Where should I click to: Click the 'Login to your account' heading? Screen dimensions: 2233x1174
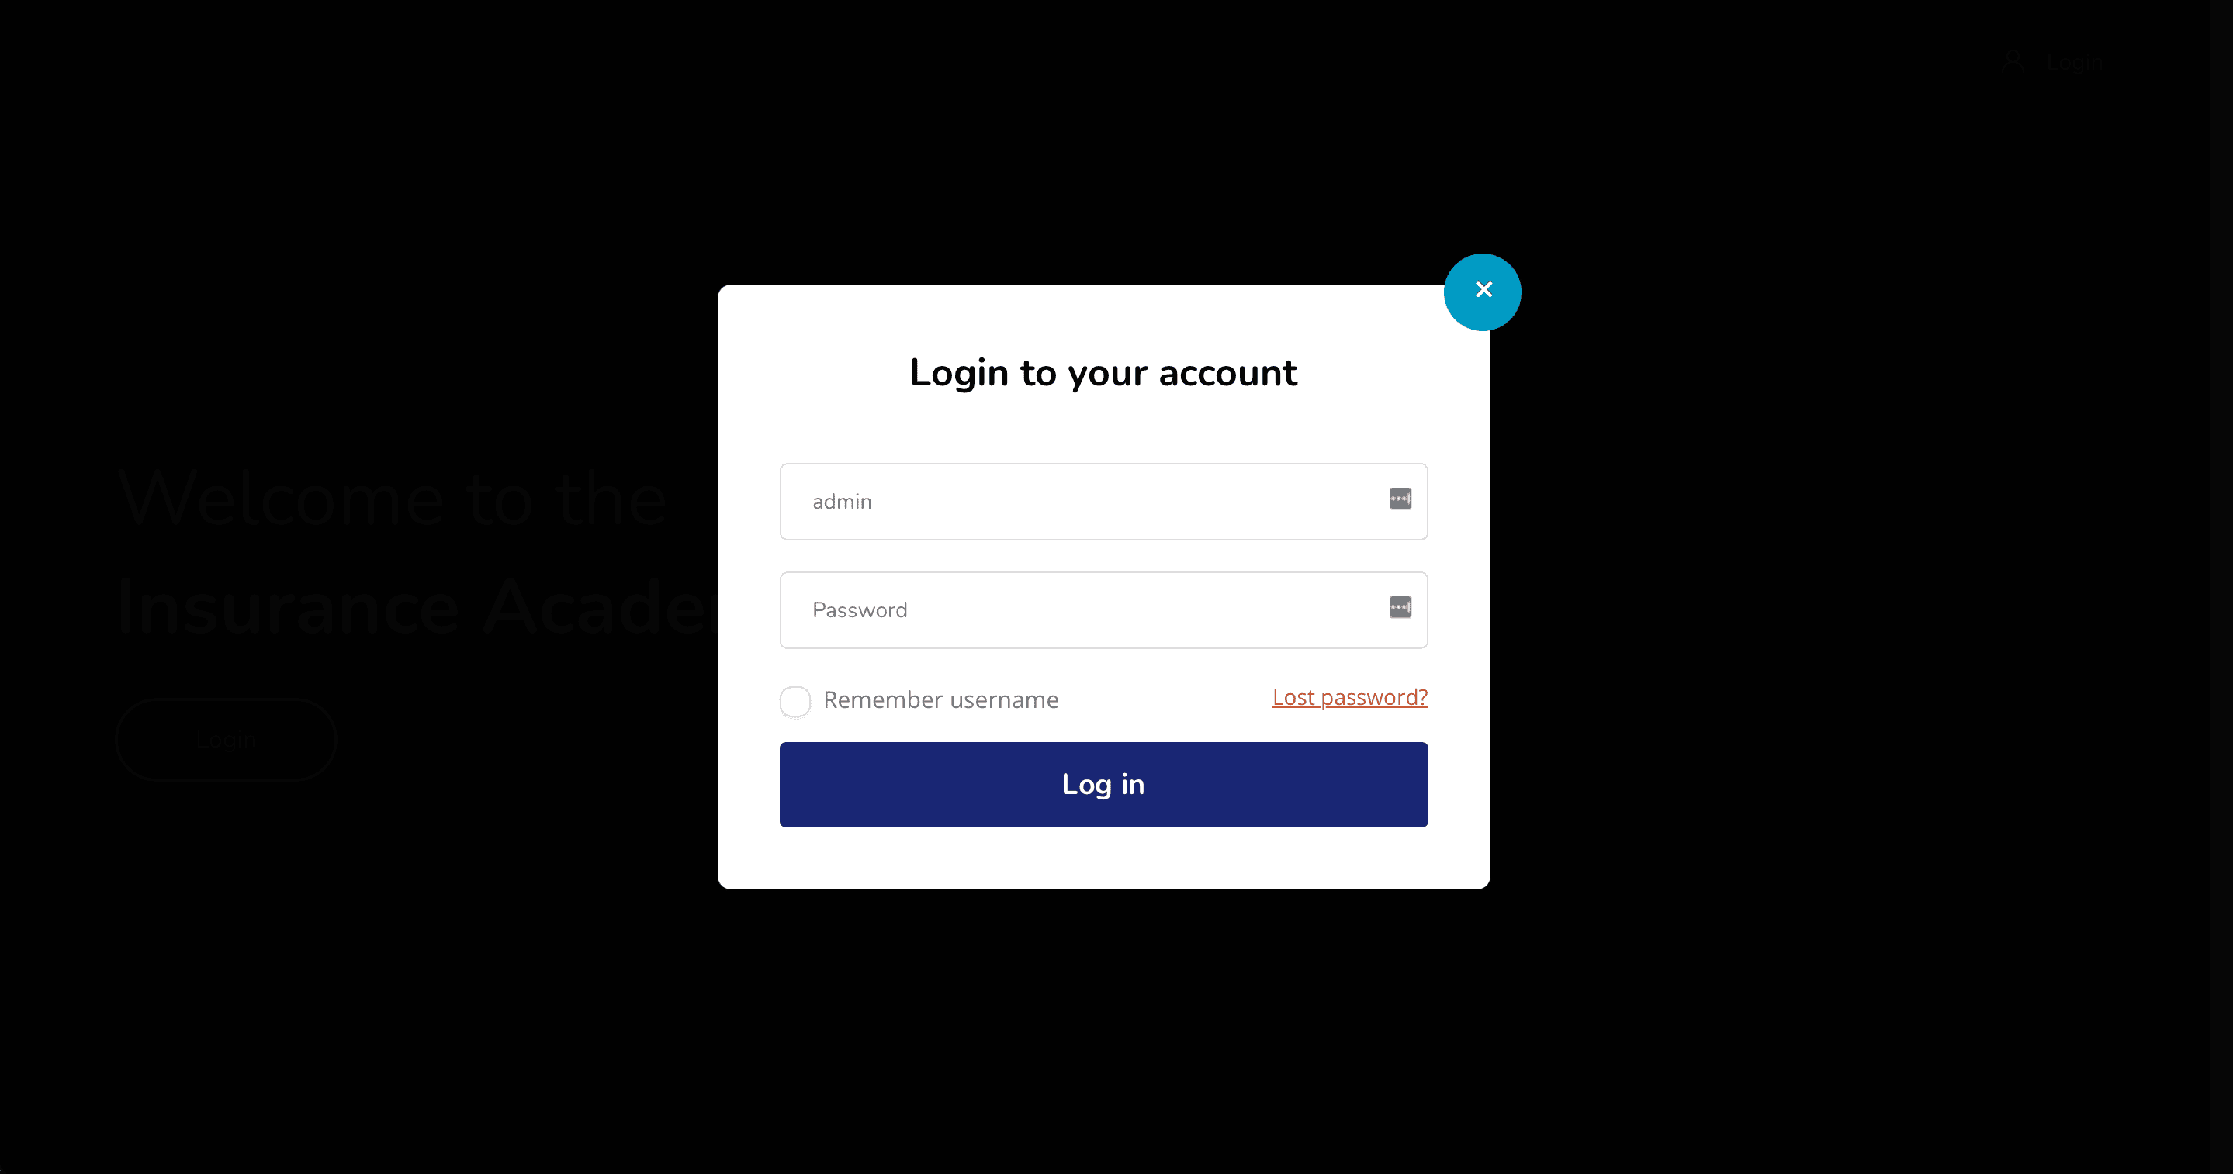coord(1103,372)
